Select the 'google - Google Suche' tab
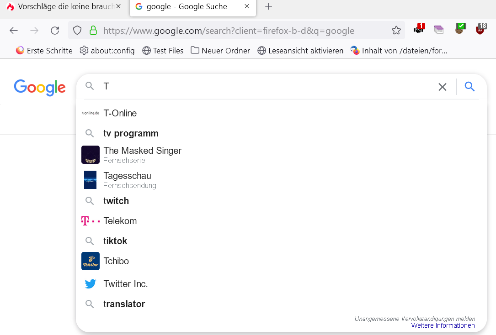The height and width of the screenshot is (335, 496). (x=192, y=8)
